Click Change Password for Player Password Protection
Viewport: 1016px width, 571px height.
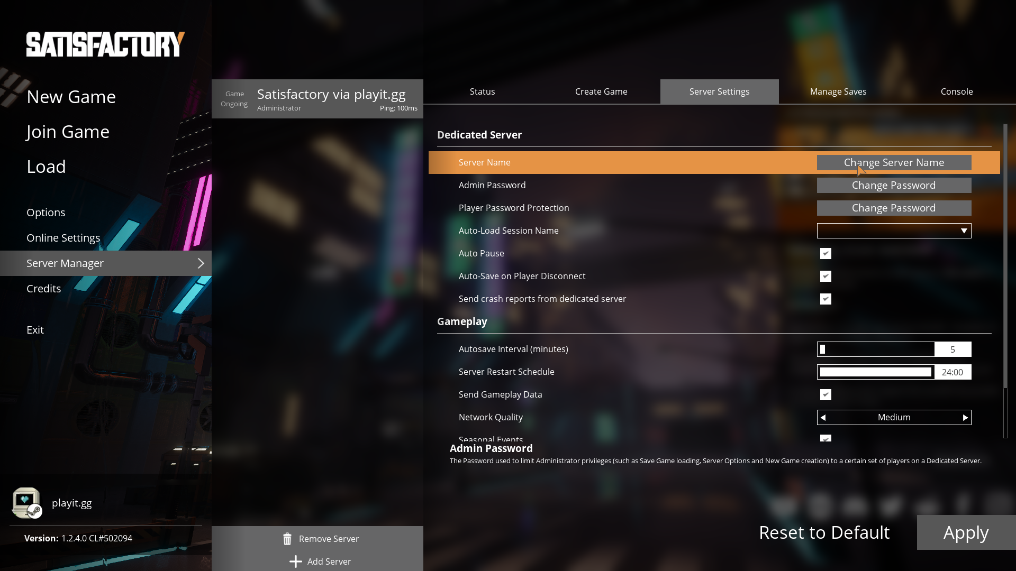pyautogui.click(x=894, y=208)
